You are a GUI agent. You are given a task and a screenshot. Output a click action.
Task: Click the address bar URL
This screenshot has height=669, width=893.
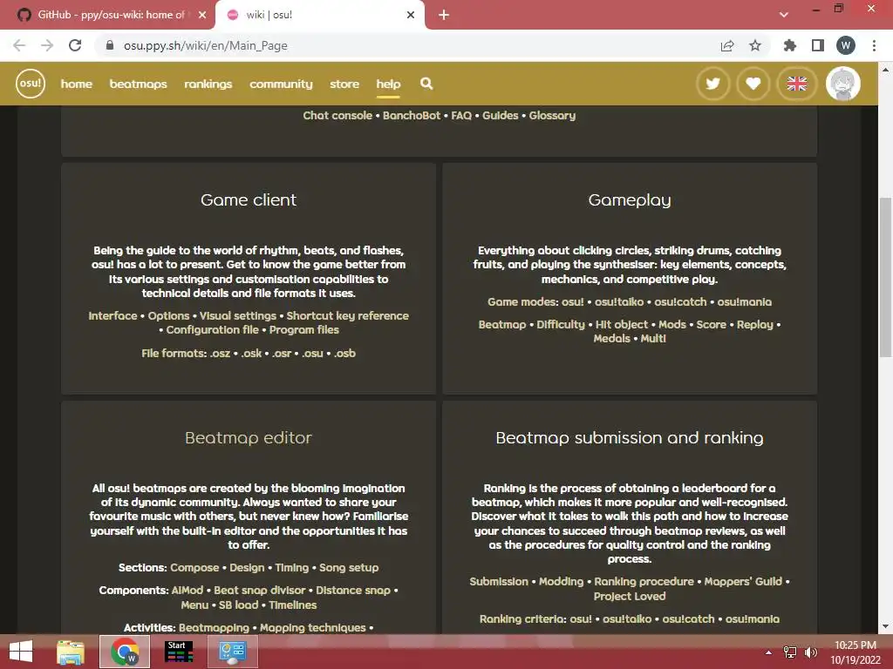point(206,45)
